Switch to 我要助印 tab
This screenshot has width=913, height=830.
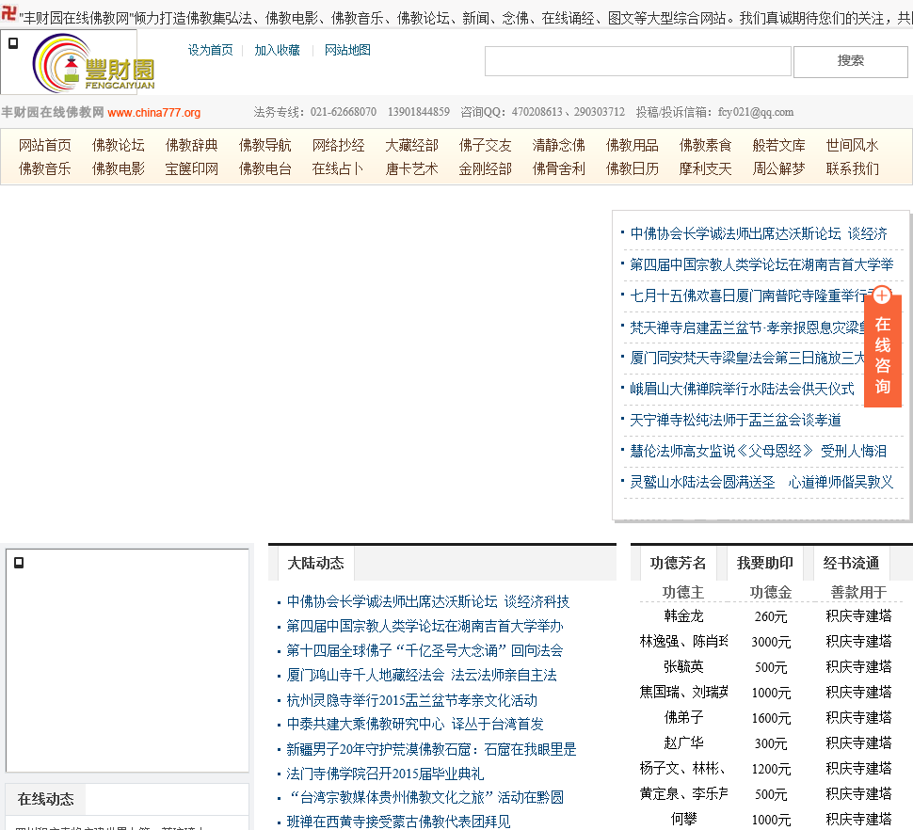tap(765, 563)
